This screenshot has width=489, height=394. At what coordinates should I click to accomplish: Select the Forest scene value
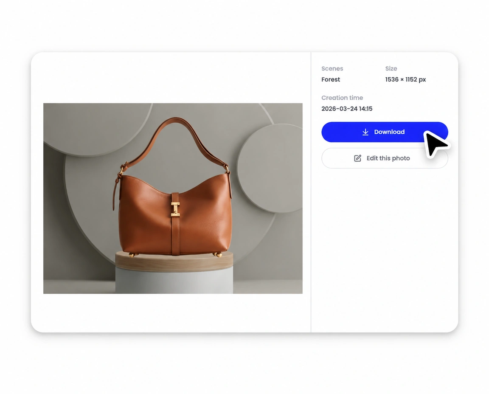pos(331,79)
